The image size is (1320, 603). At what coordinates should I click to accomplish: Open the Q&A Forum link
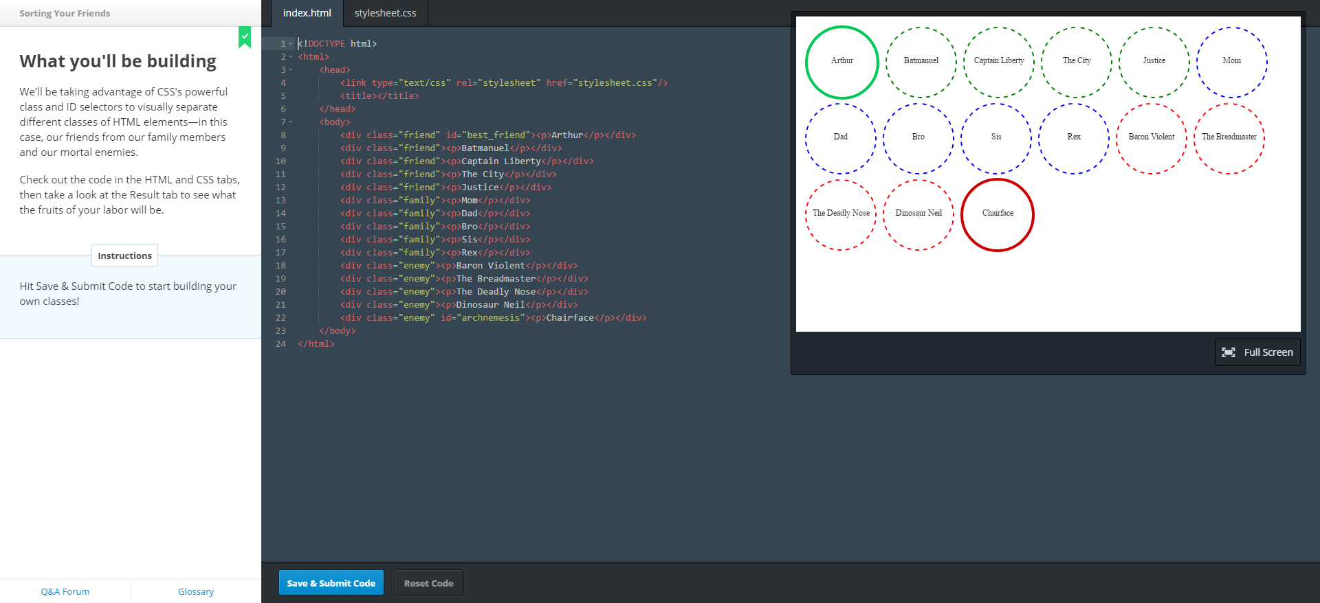point(65,591)
